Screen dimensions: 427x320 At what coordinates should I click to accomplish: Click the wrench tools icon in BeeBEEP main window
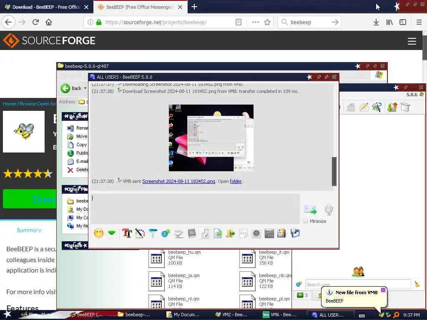377,107
